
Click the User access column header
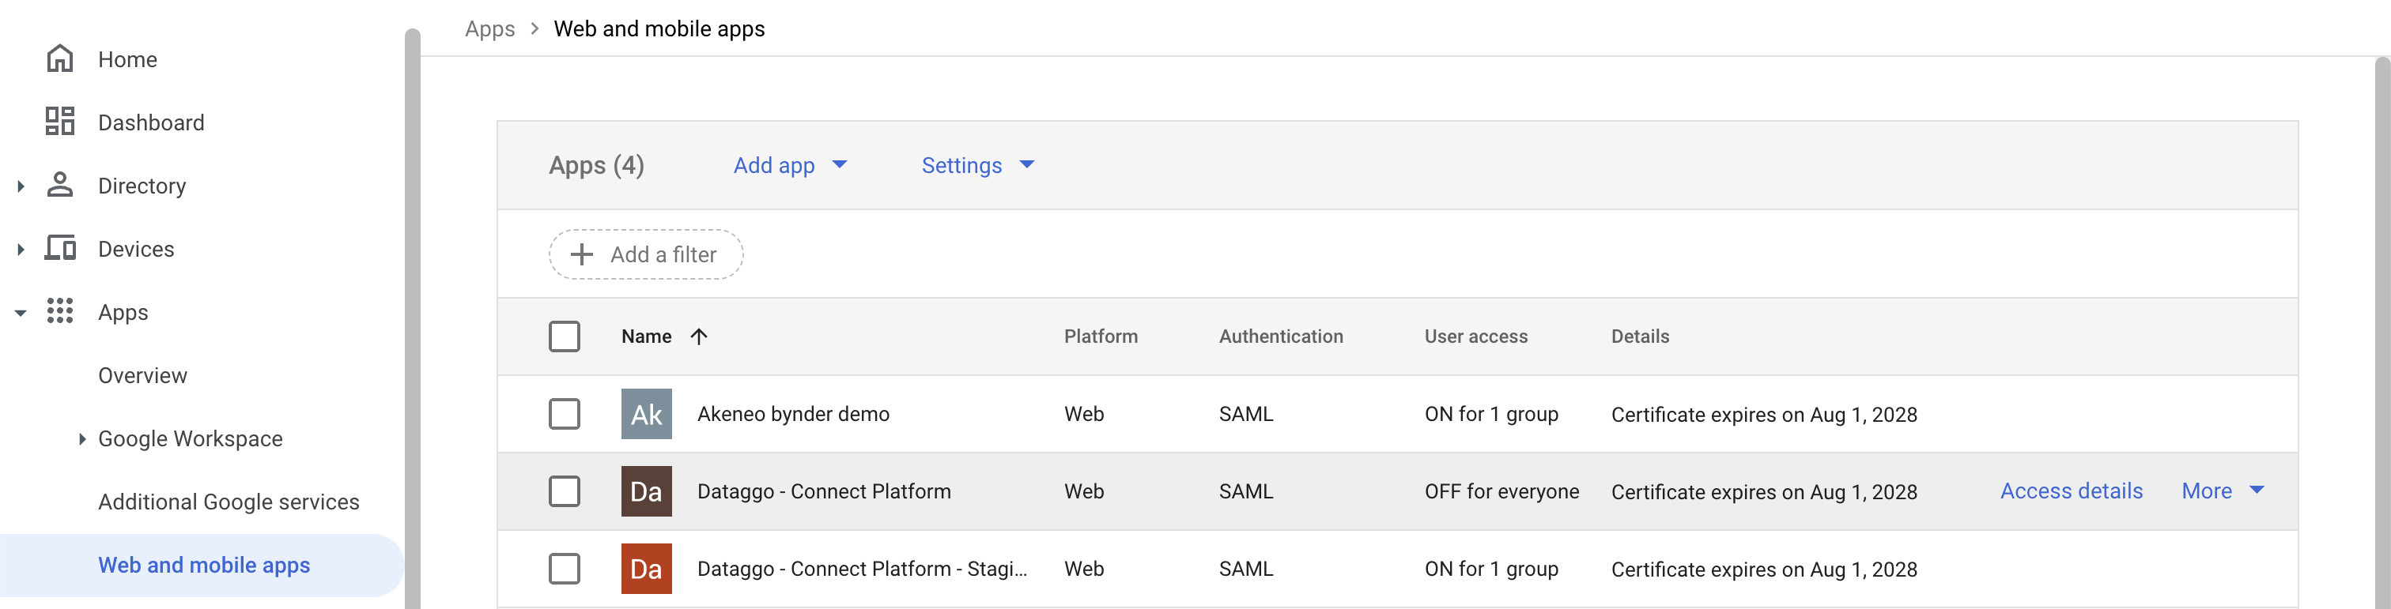pyautogui.click(x=1476, y=336)
